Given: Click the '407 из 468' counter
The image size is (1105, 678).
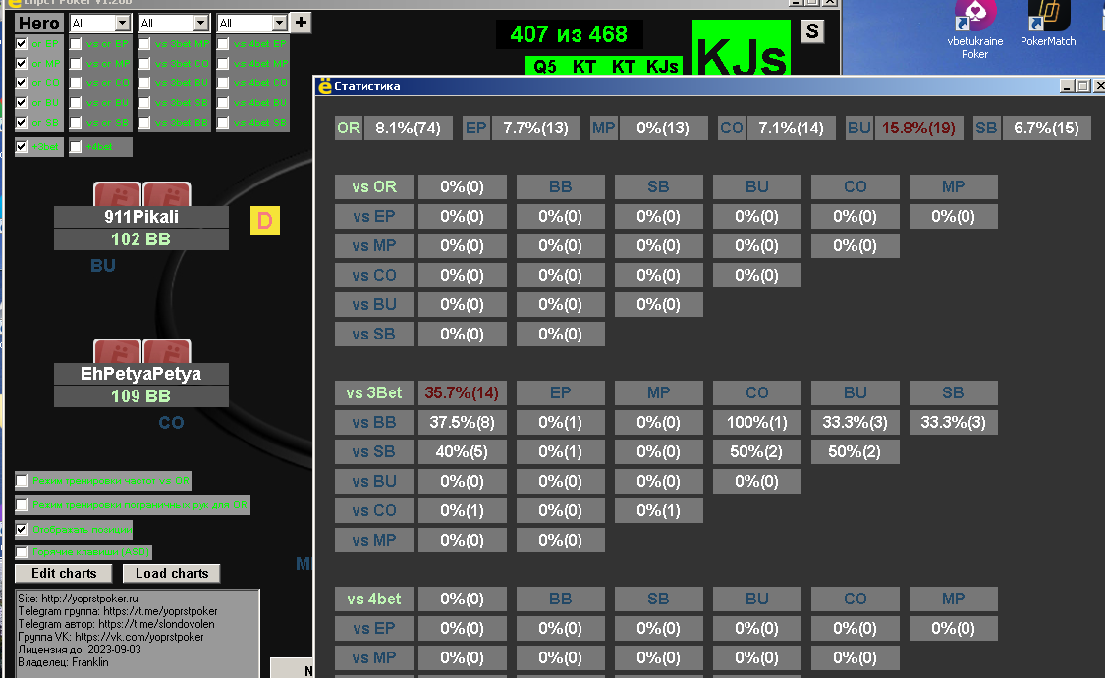Looking at the screenshot, I should tap(569, 33).
